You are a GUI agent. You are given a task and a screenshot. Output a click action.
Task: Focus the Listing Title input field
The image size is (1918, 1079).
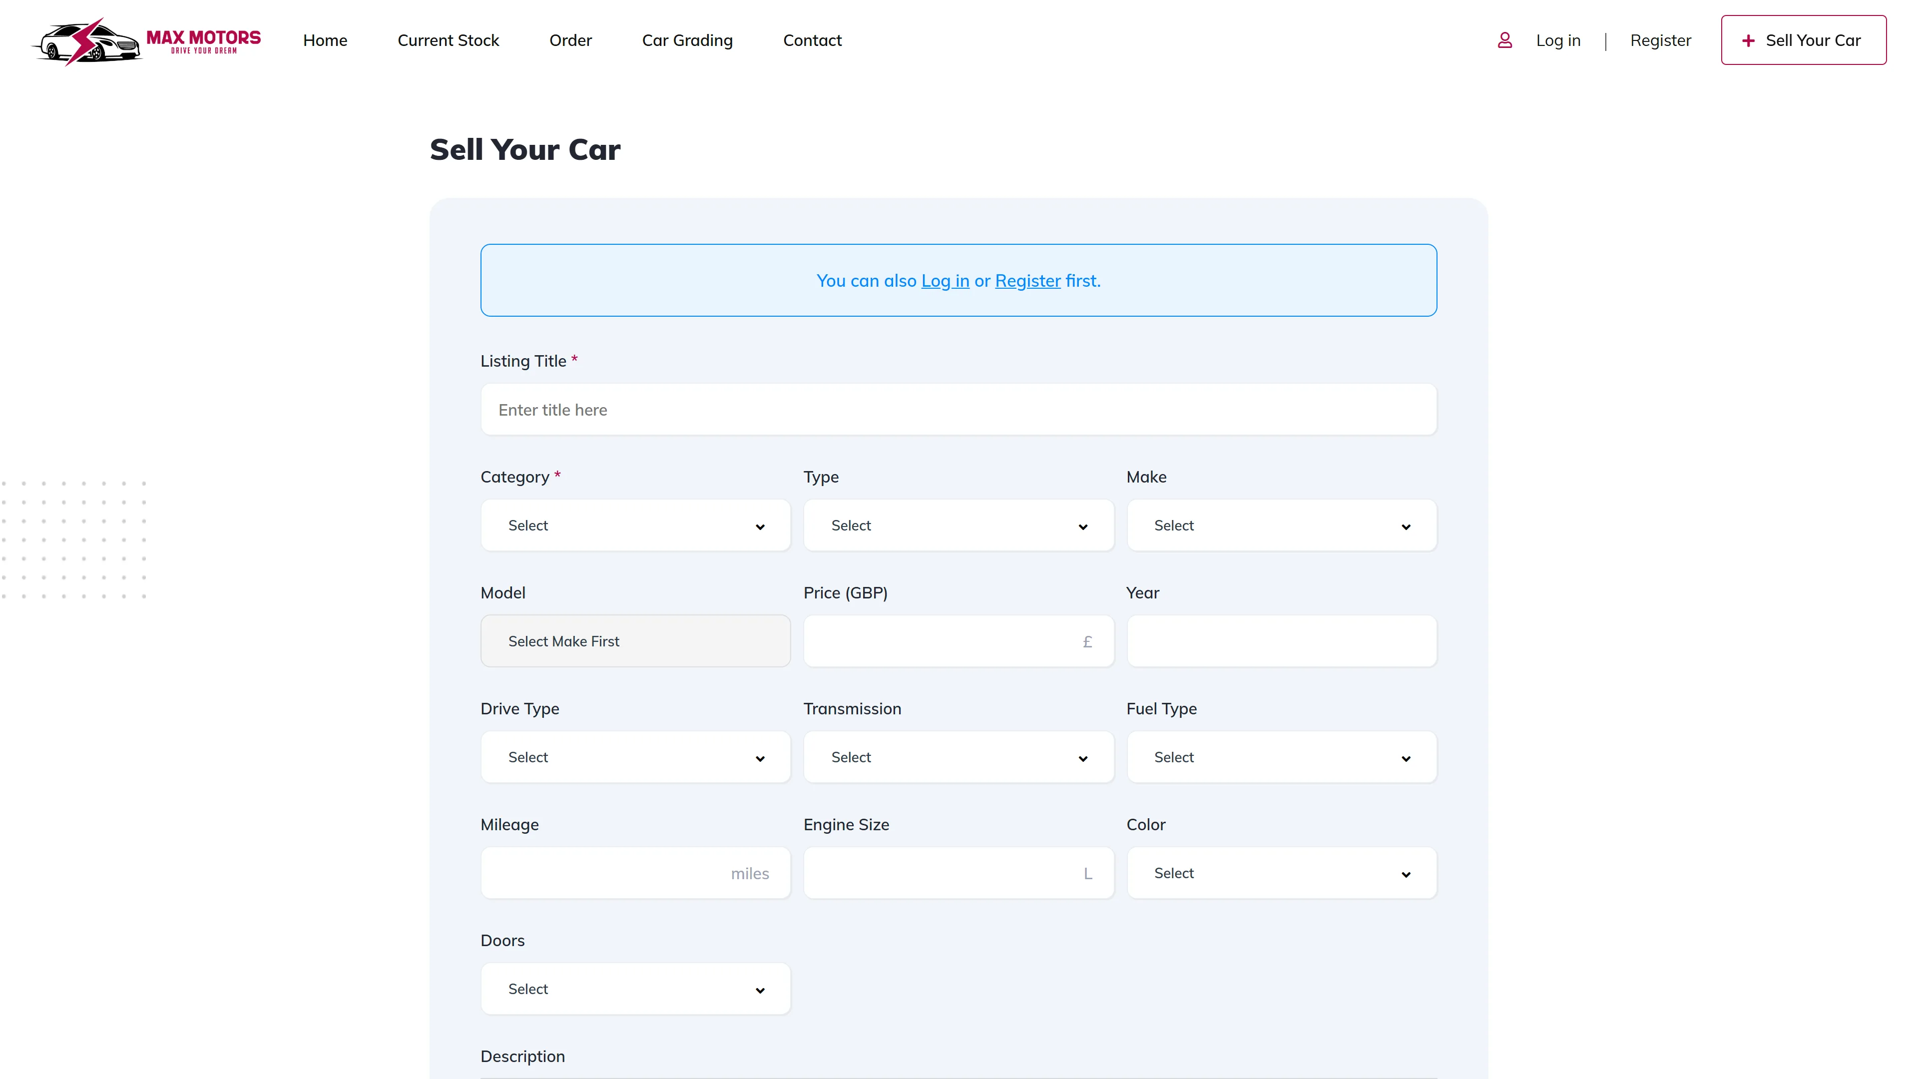tap(958, 410)
